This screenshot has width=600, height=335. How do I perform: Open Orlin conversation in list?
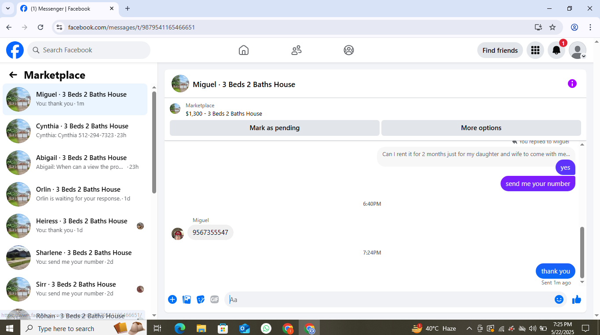(75, 194)
